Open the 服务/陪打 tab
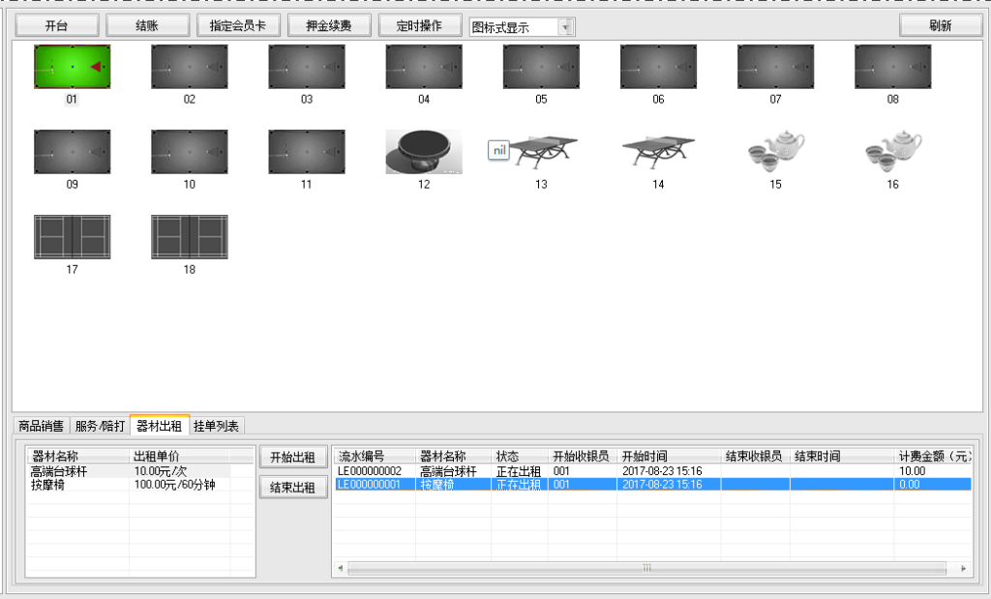991x599 pixels. tap(101, 426)
